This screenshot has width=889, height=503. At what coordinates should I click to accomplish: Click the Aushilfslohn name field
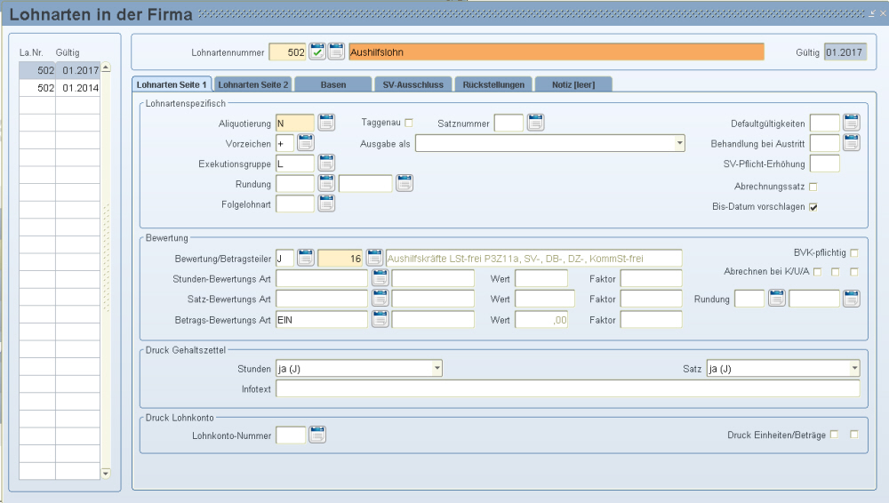tap(557, 52)
